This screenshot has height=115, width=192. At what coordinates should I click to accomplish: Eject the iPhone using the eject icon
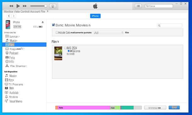point(42,22)
